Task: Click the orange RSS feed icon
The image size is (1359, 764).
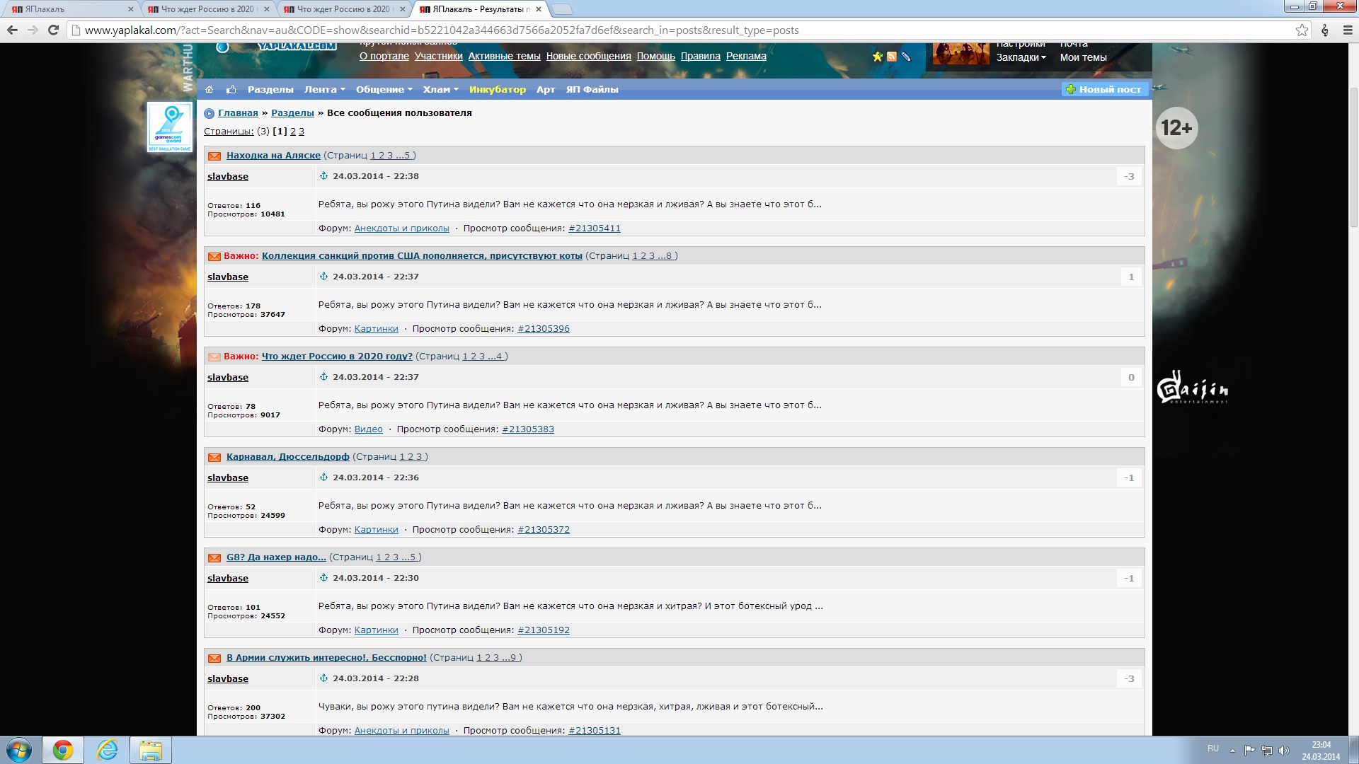Action: pyautogui.click(x=892, y=57)
